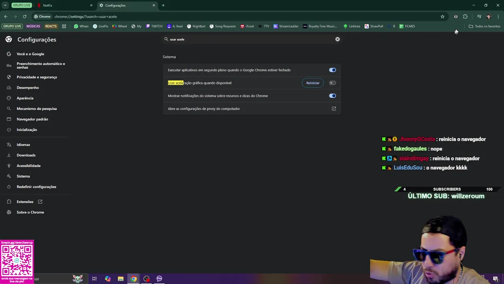Open the REACTS bookmark folder
Viewport: 504px width, 284px height.
coord(51,26)
